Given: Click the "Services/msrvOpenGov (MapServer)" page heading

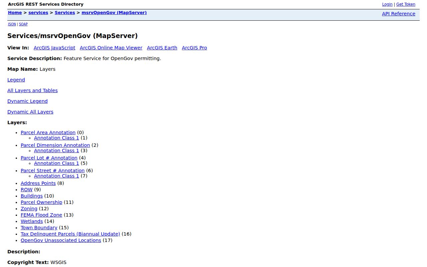Looking at the screenshot, I should [72, 36].
